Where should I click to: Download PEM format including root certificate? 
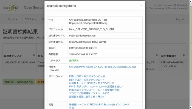[95, 90]
